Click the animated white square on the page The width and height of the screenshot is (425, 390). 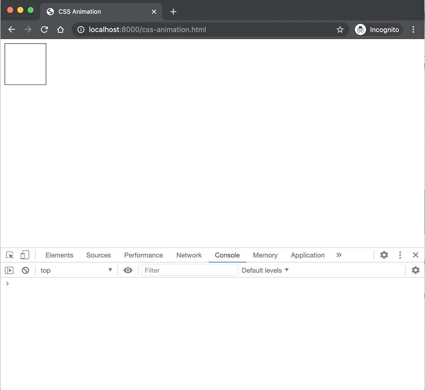25,64
